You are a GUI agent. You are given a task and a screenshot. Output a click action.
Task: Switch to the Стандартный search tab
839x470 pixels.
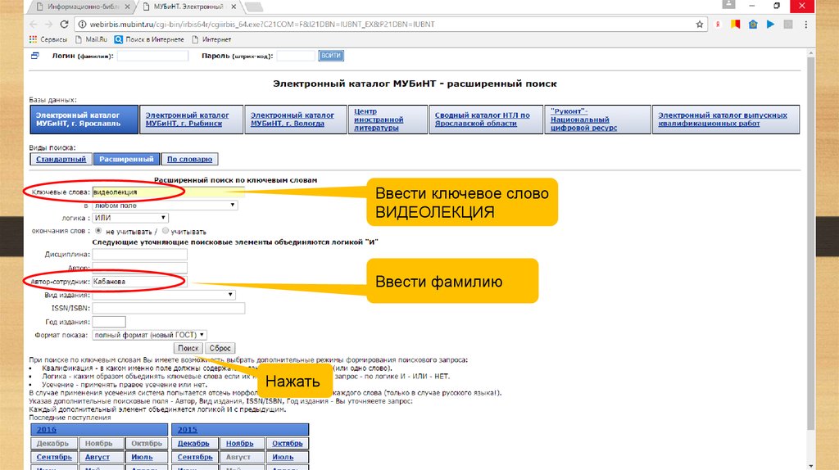point(61,159)
